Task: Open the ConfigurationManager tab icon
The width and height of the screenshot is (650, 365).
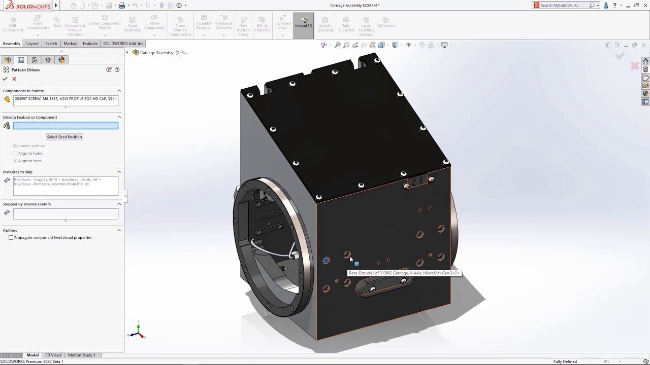Action: (x=35, y=60)
